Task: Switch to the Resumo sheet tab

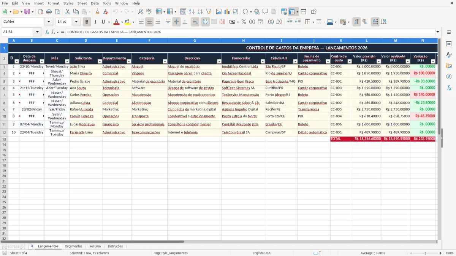Action: pyautogui.click(x=95, y=246)
